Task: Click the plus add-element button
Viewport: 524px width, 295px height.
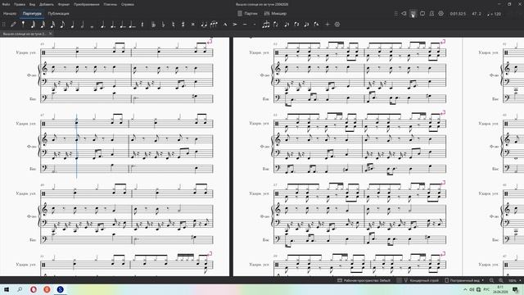Action: 327,24
